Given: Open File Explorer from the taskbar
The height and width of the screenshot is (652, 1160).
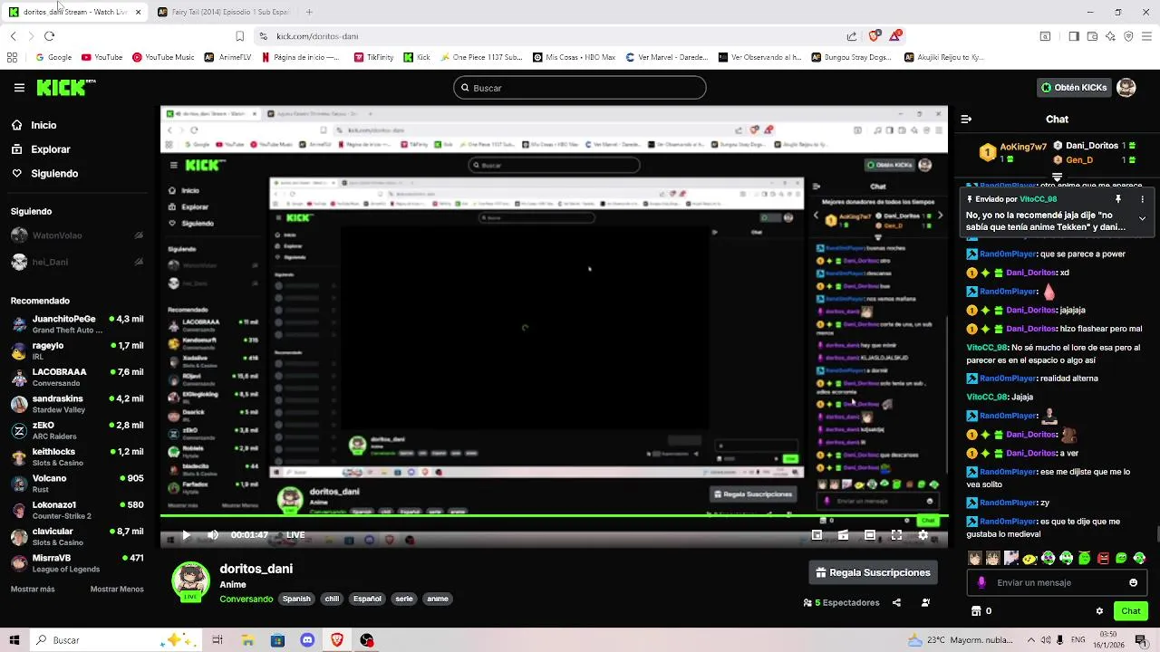Looking at the screenshot, I should click(x=247, y=639).
